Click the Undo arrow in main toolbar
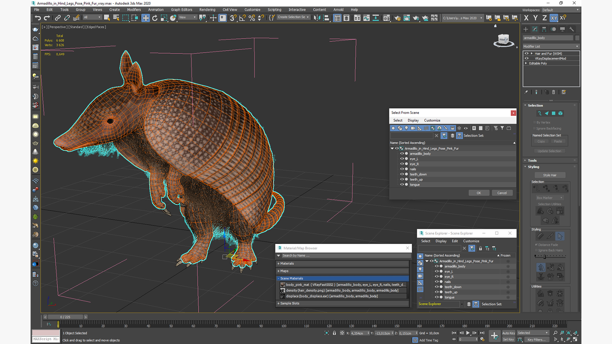Viewport: 612px width, 344px height. tap(38, 18)
